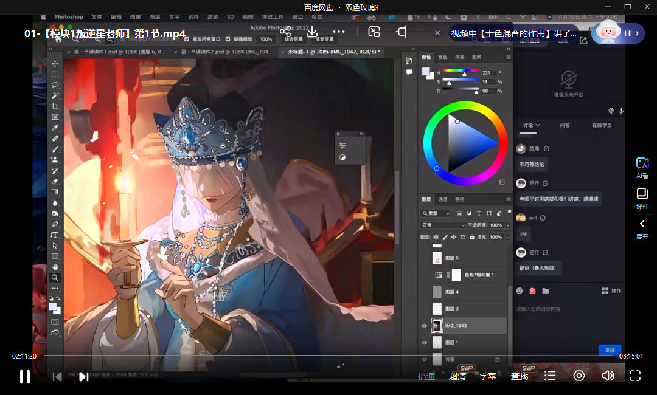Image resolution: width=657 pixels, height=395 pixels.
Task: Open the Photoshop 图层 menu
Action: click(x=155, y=17)
